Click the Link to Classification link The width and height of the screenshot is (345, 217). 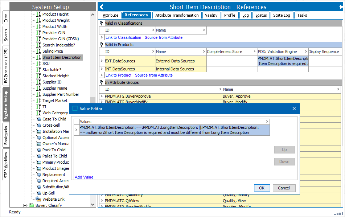123,37
